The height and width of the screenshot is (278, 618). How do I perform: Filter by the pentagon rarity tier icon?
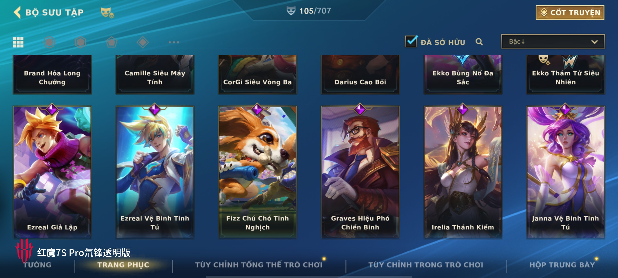(111, 42)
